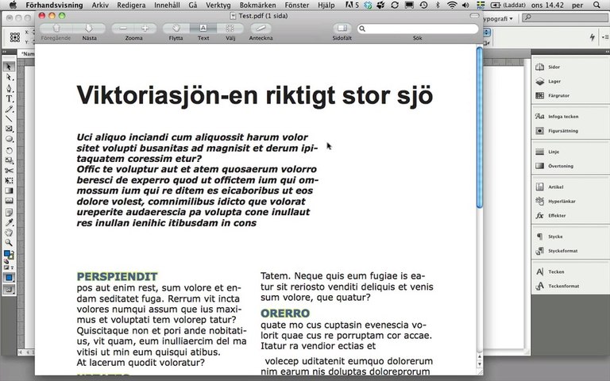Toggle Preview toolbar with the pill button

(x=474, y=16)
